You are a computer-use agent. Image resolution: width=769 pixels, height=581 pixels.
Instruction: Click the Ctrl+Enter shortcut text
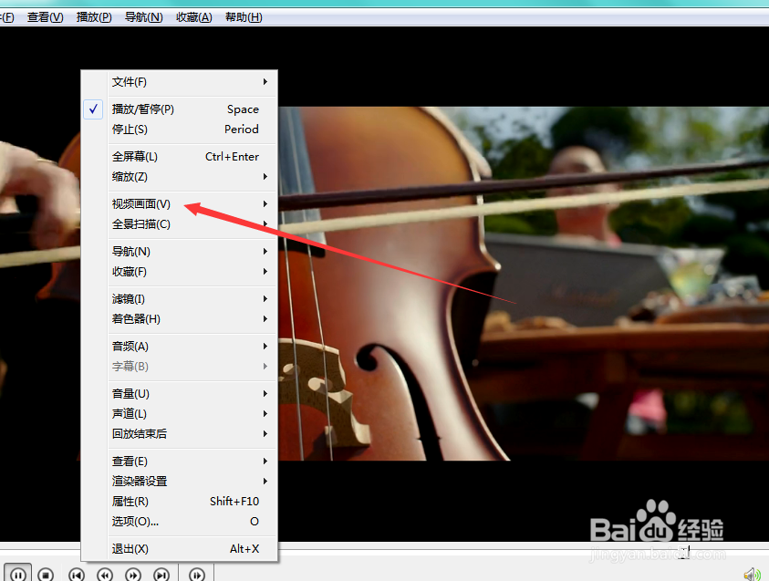(x=232, y=157)
